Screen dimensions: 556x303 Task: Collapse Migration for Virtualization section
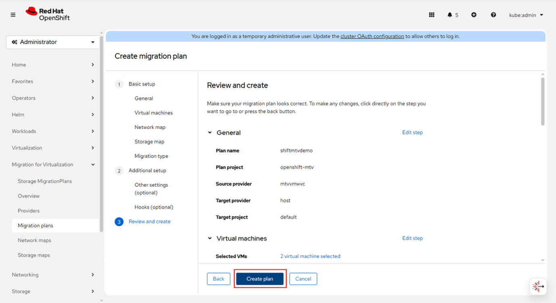pos(53,165)
